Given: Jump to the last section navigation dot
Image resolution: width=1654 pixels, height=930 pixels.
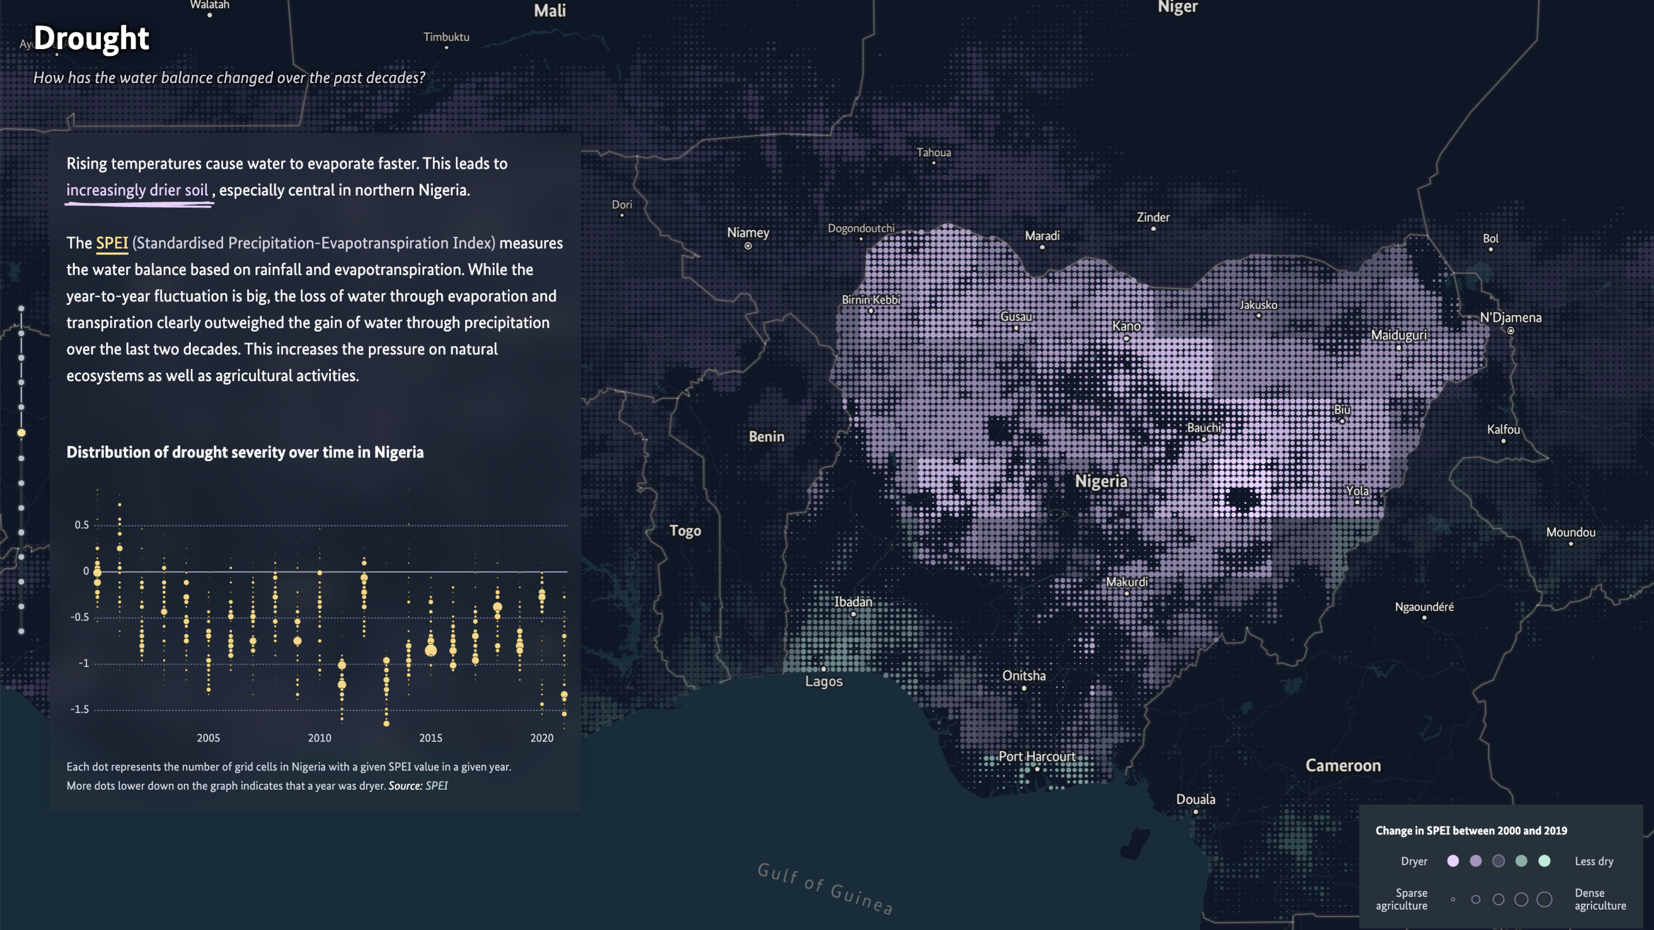Looking at the screenshot, I should pos(21,632).
